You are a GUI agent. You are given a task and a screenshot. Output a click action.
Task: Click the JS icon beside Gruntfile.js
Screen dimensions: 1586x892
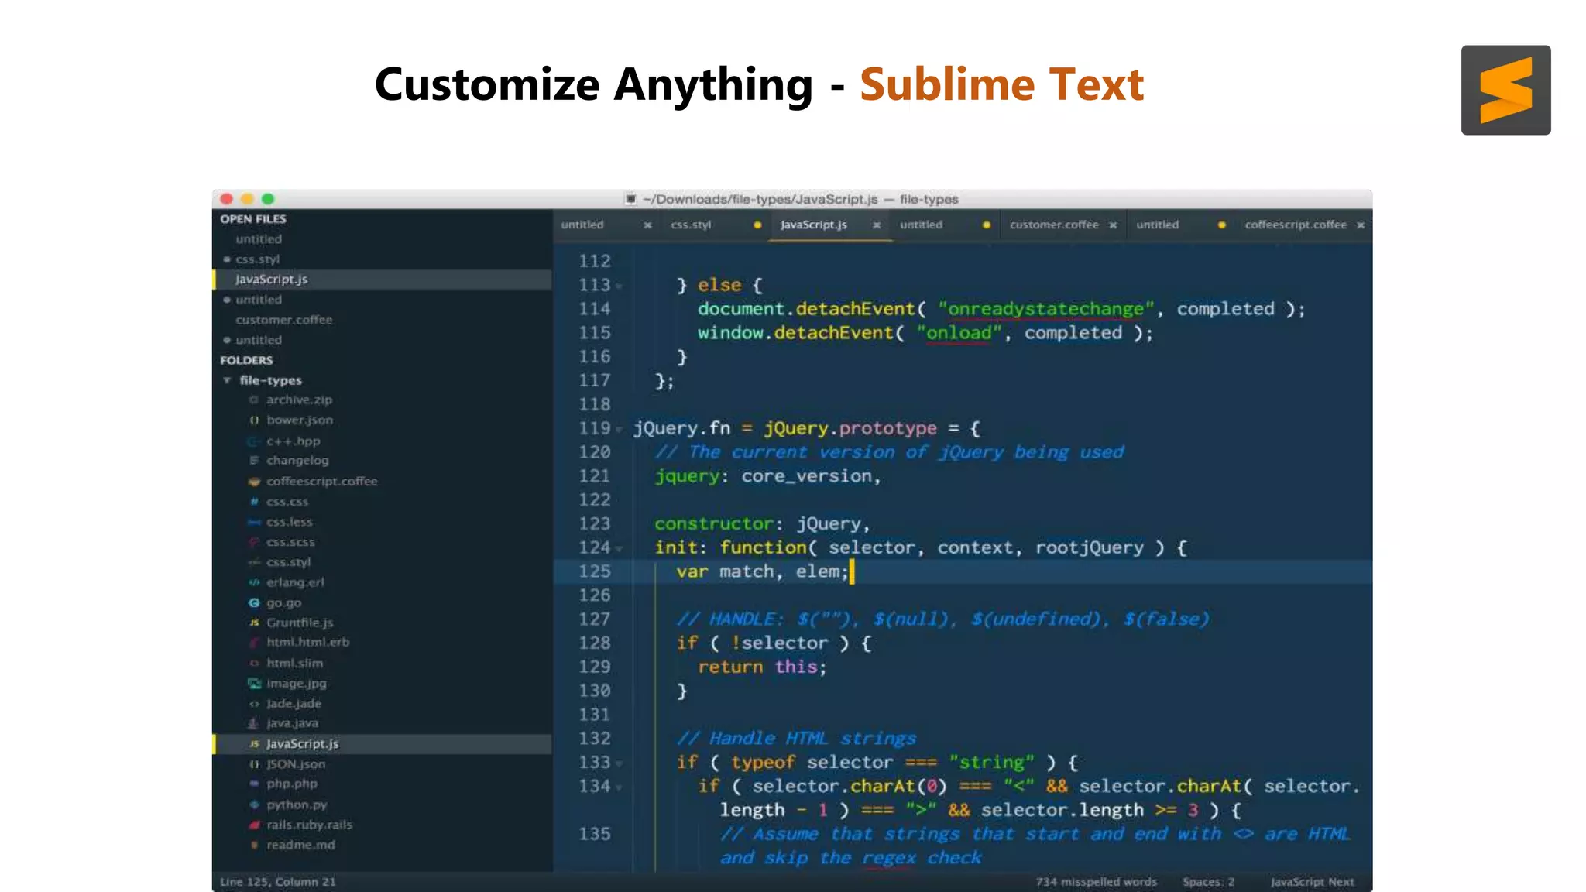coord(254,623)
